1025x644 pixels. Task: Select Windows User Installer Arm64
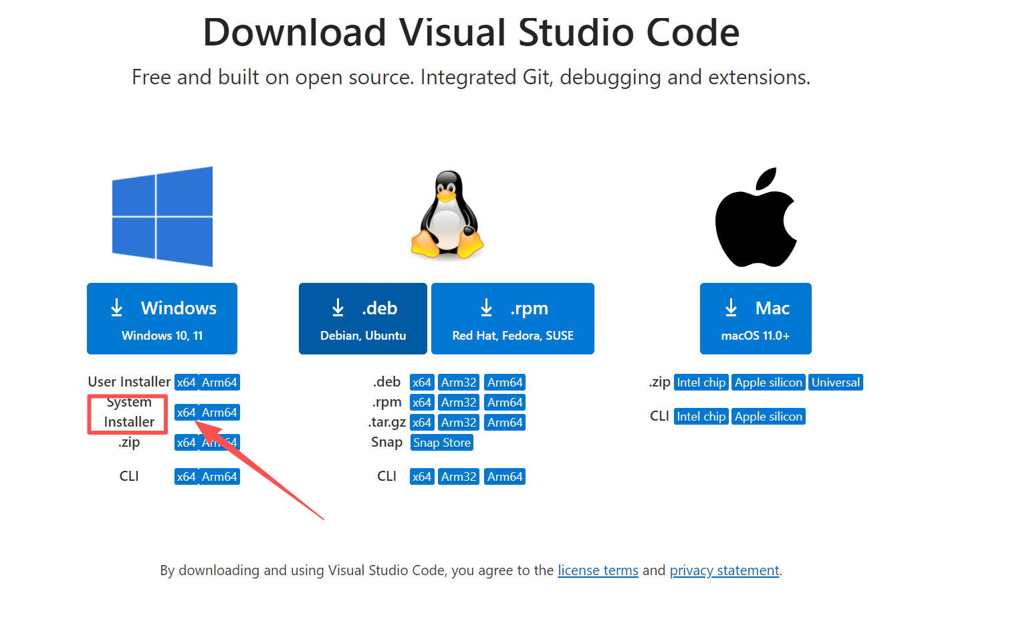219,383
